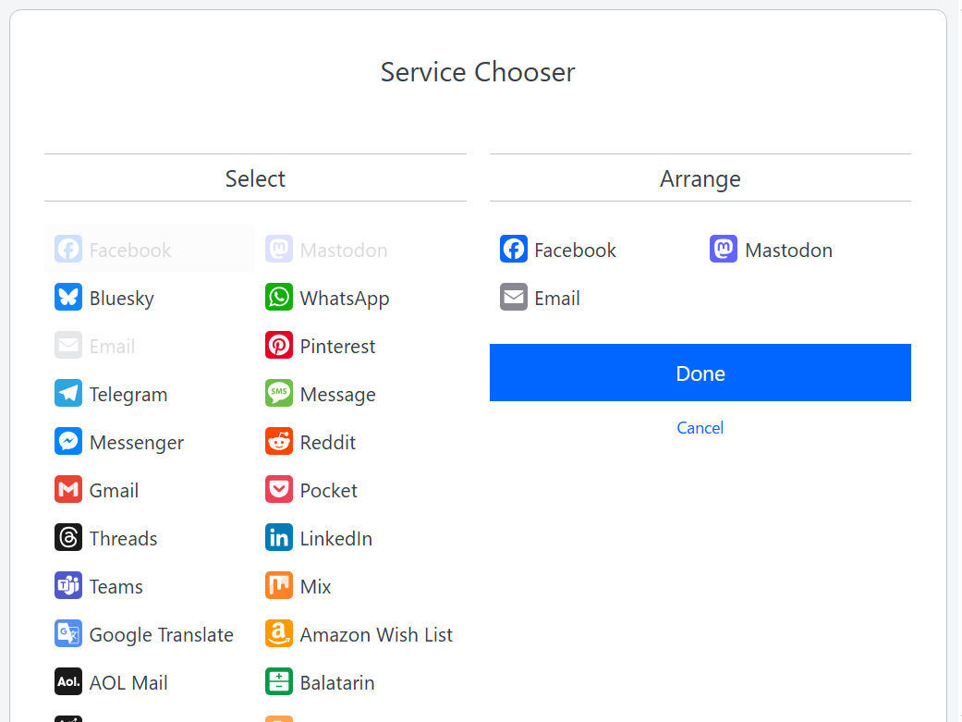Select Mastodon in the Arrange panel

click(787, 250)
